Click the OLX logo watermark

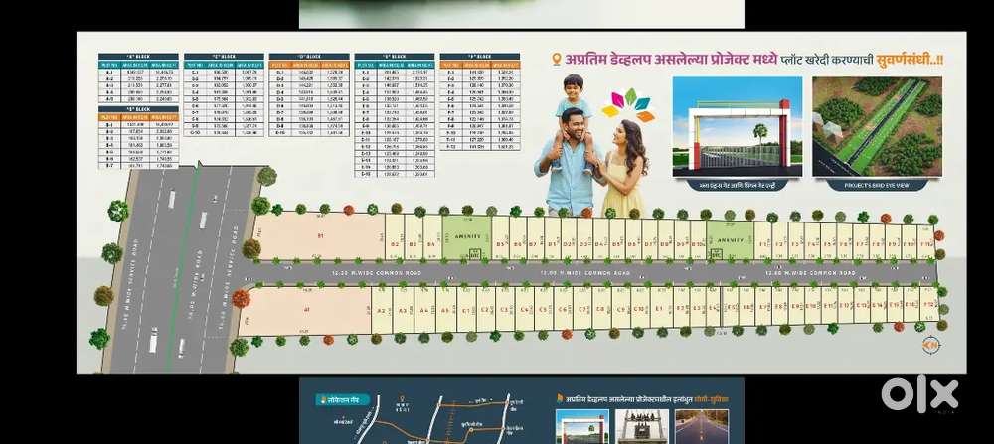tap(918, 395)
